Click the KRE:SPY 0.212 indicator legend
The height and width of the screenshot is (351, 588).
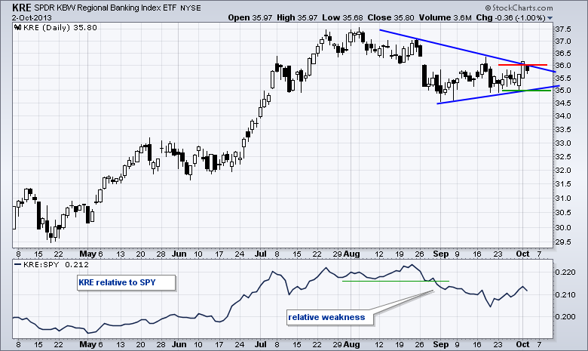[x=52, y=265]
